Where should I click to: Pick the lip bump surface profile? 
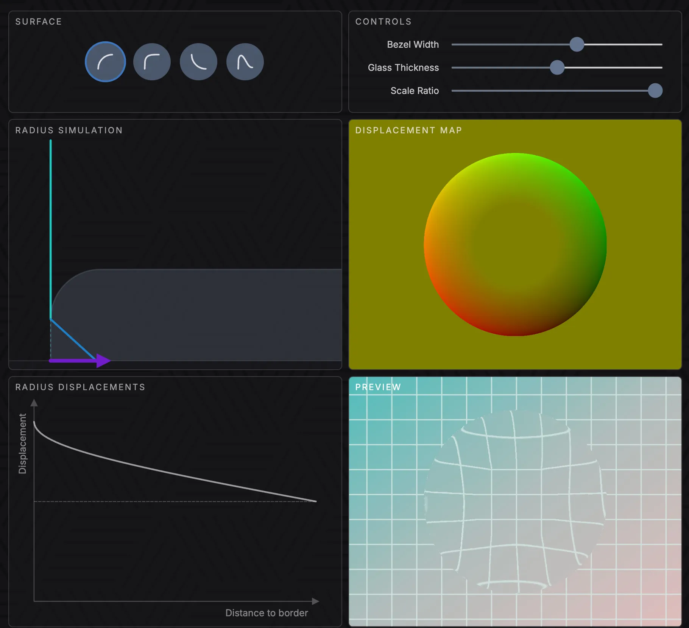click(245, 62)
